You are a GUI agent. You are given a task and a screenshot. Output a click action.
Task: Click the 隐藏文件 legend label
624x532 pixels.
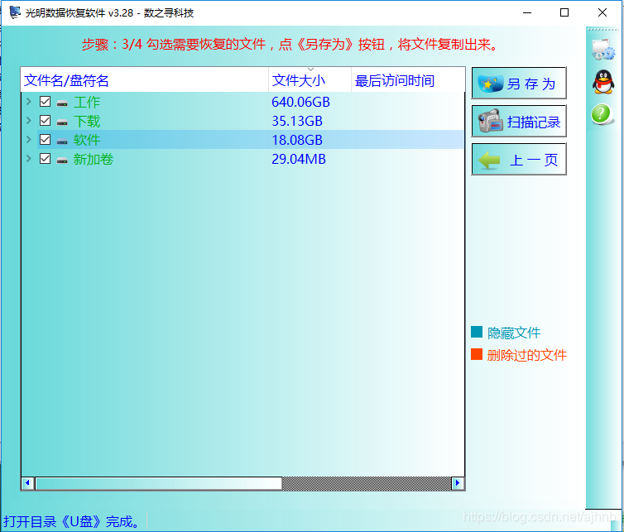coord(514,333)
